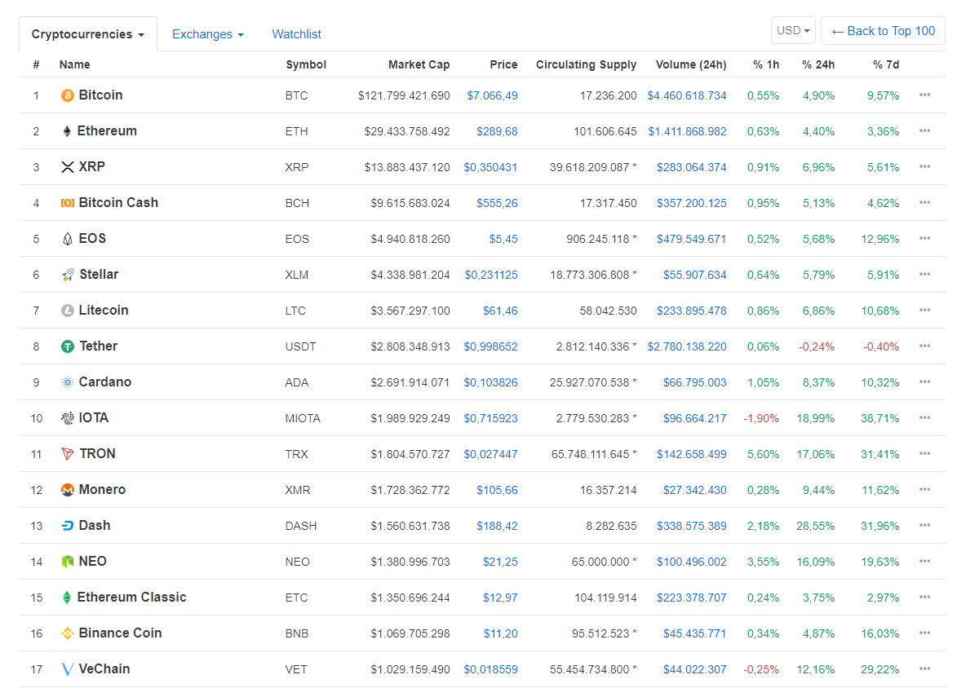Image resolution: width=966 pixels, height=688 pixels.
Task: Open the more options menu for XRP row
Action: (x=924, y=166)
